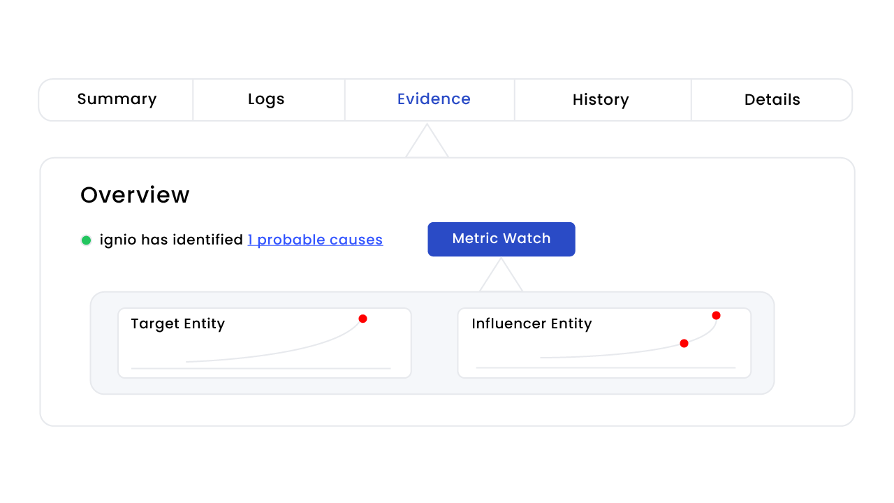Open the Summary tab

pyautogui.click(x=117, y=99)
